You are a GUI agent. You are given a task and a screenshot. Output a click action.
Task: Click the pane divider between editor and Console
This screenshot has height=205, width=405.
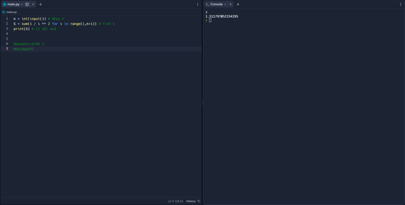pos(202,102)
